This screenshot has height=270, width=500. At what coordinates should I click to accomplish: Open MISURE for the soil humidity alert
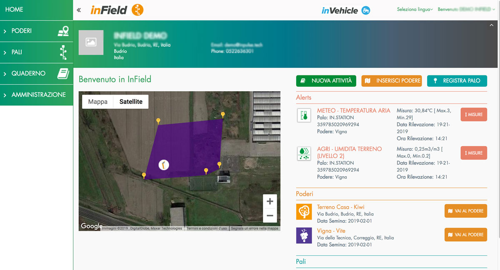(x=474, y=153)
